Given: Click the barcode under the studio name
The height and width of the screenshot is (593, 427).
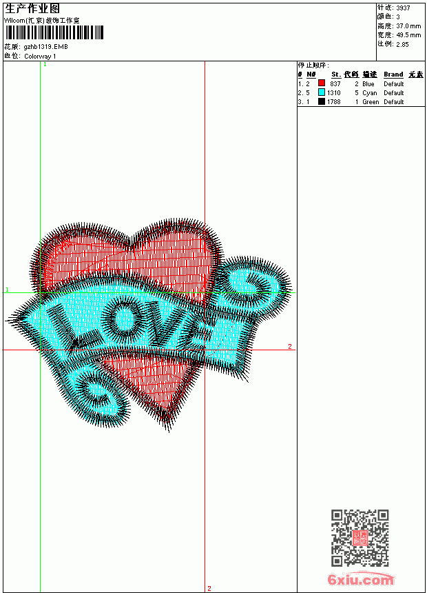Looking at the screenshot, I should [x=54, y=32].
